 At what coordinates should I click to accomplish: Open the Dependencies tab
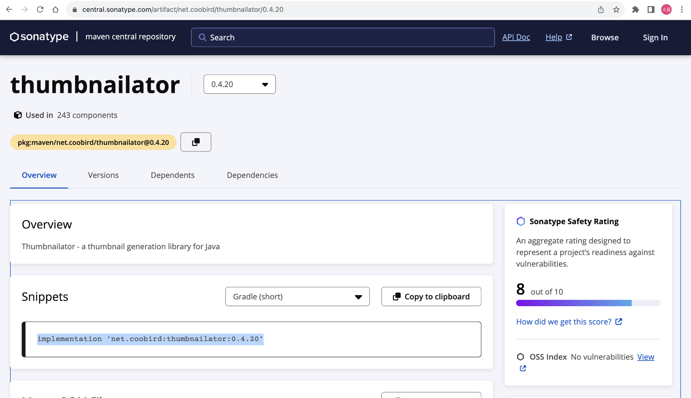pyautogui.click(x=252, y=175)
